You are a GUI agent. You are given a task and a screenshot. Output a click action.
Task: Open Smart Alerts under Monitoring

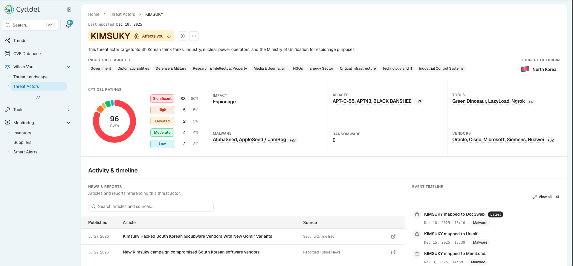(x=25, y=152)
